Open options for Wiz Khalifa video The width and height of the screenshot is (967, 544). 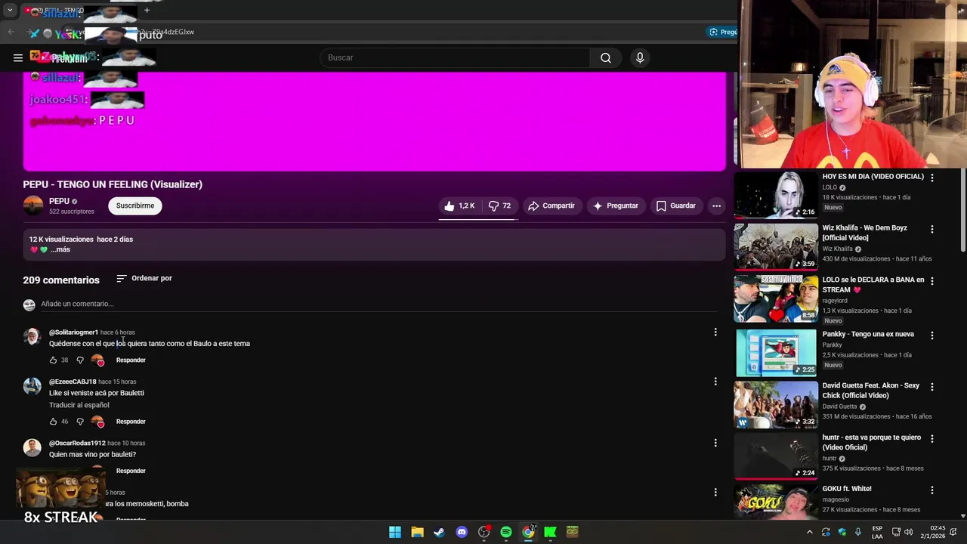931,229
